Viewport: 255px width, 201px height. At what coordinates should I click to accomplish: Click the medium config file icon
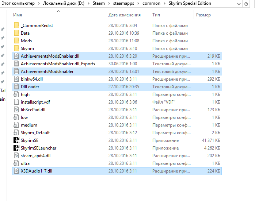16,125
